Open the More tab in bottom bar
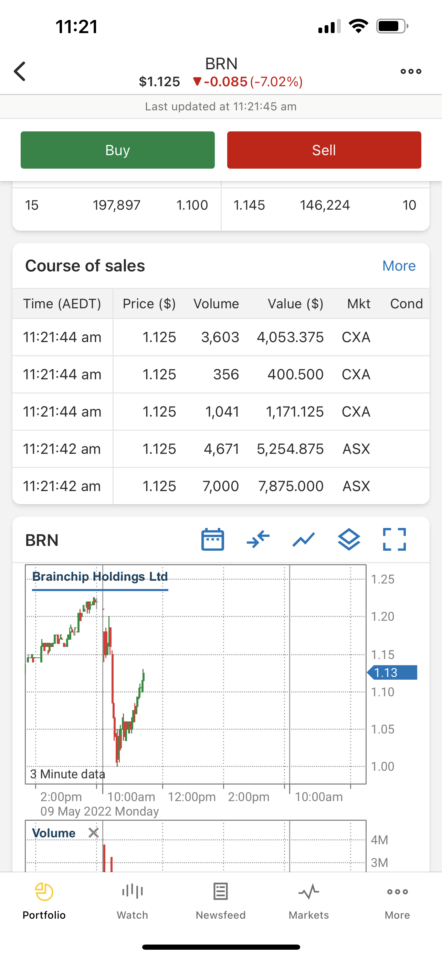 click(x=398, y=901)
